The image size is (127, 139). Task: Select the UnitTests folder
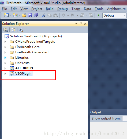[x=22, y=63]
